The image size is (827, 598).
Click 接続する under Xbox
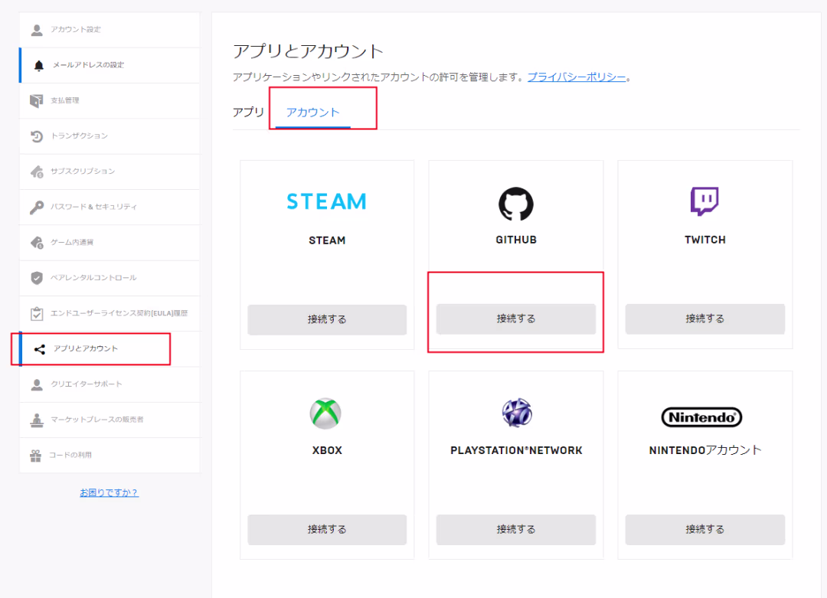pos(327,529)
